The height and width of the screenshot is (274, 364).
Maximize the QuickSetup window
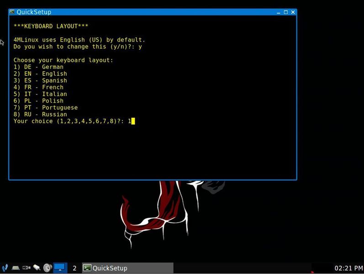click(x=286, y=12)
